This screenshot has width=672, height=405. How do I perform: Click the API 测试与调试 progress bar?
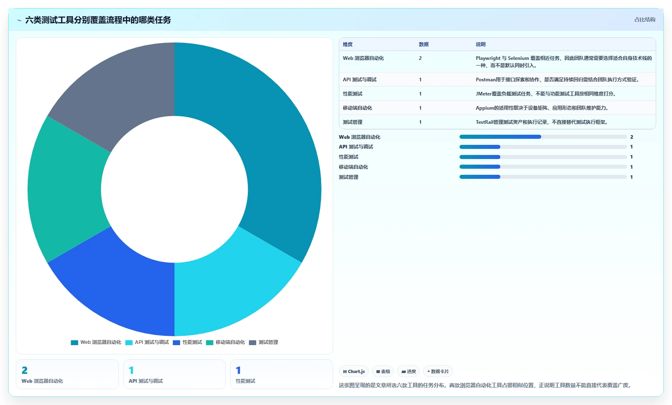543,147
